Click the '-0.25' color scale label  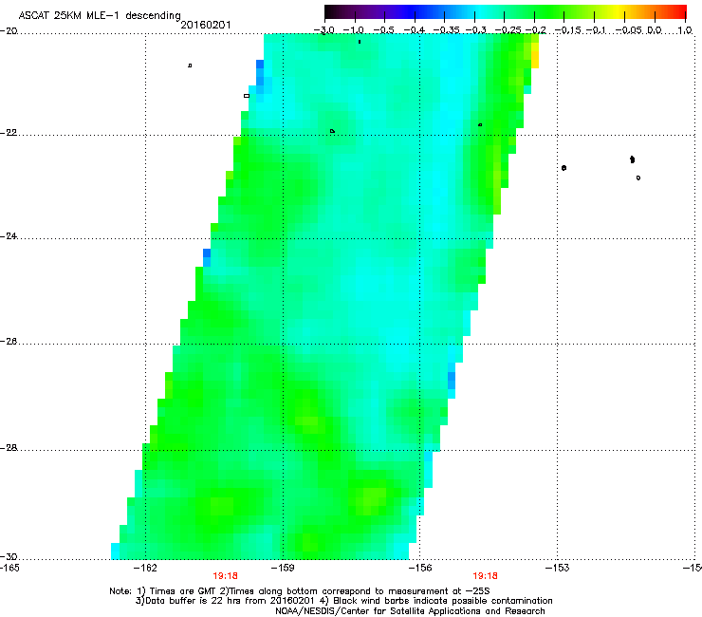point(508,30)
